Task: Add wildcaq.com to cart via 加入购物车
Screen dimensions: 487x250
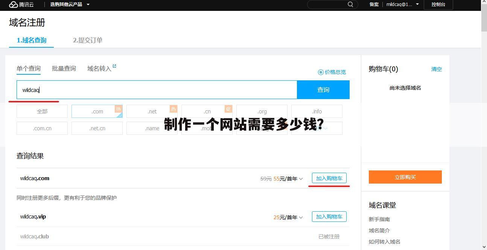Action: pyautogui.click(x=329, y=178)
